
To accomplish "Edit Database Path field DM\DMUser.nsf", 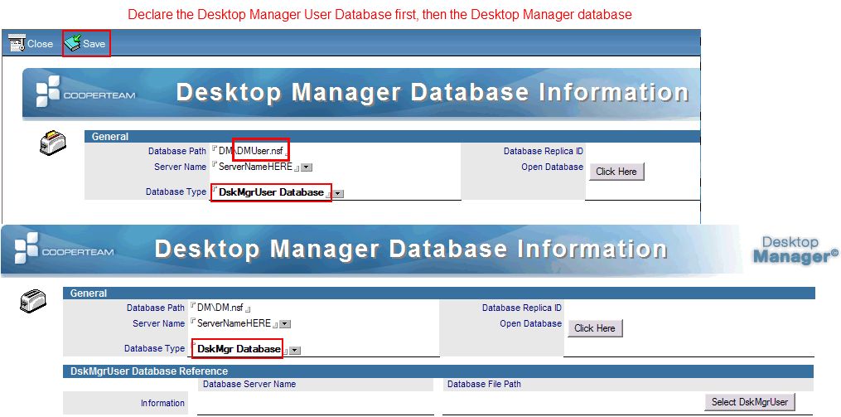I will pyautogui.click(x=251, y=152).
